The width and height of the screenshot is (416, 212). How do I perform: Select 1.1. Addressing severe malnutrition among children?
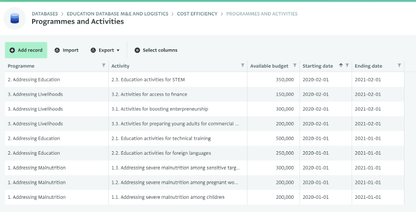pos(205,197)
